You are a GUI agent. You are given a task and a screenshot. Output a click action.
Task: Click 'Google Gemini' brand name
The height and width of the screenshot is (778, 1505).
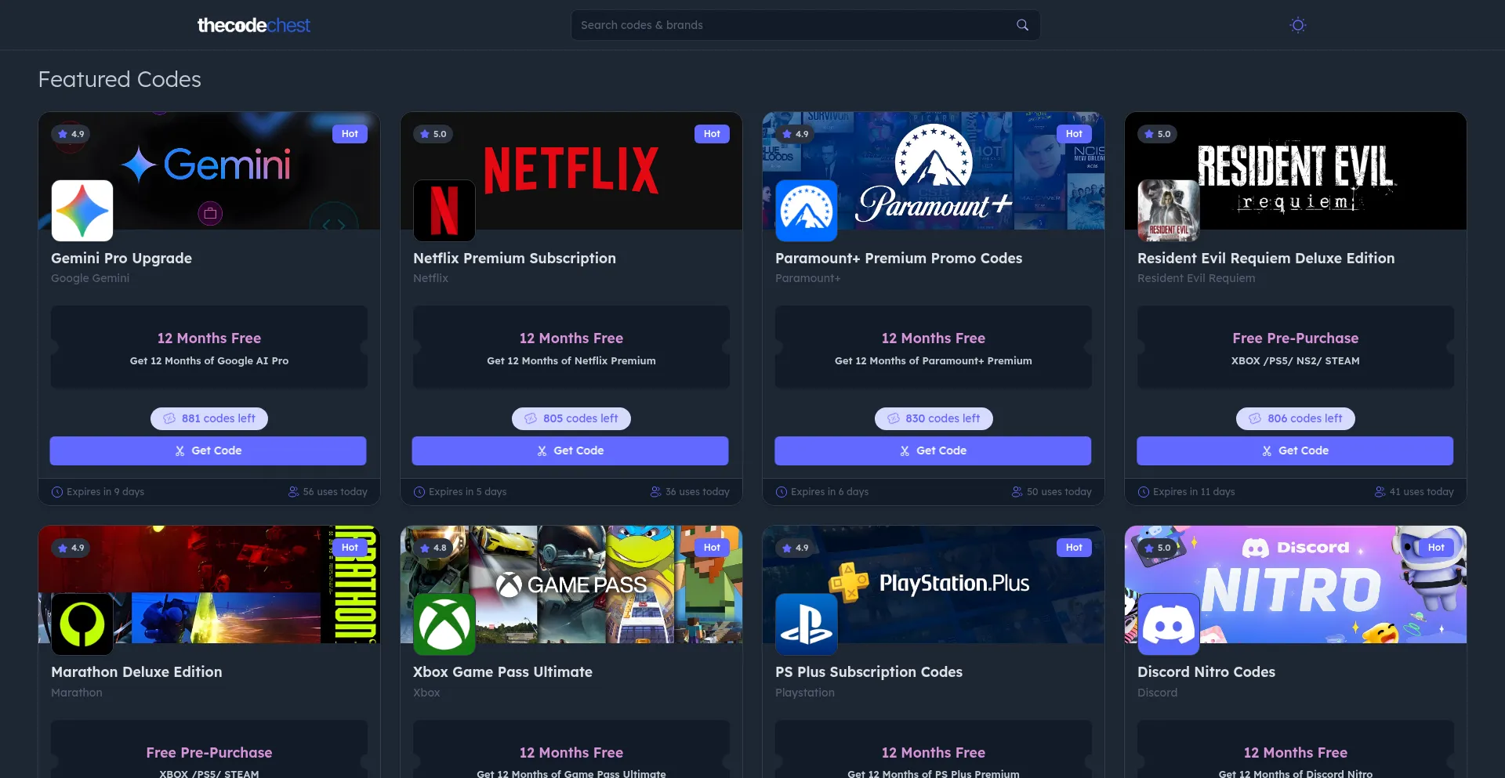pyautogui.click(x=90, y=278)
